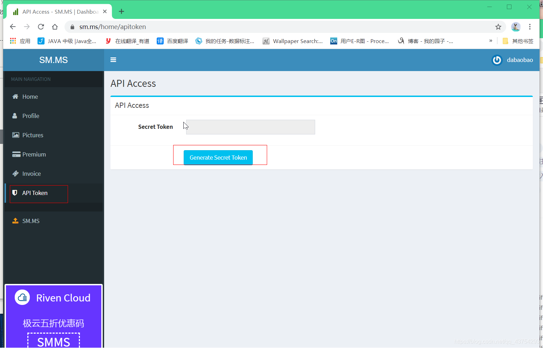Reload the current page

coord(41,27)
